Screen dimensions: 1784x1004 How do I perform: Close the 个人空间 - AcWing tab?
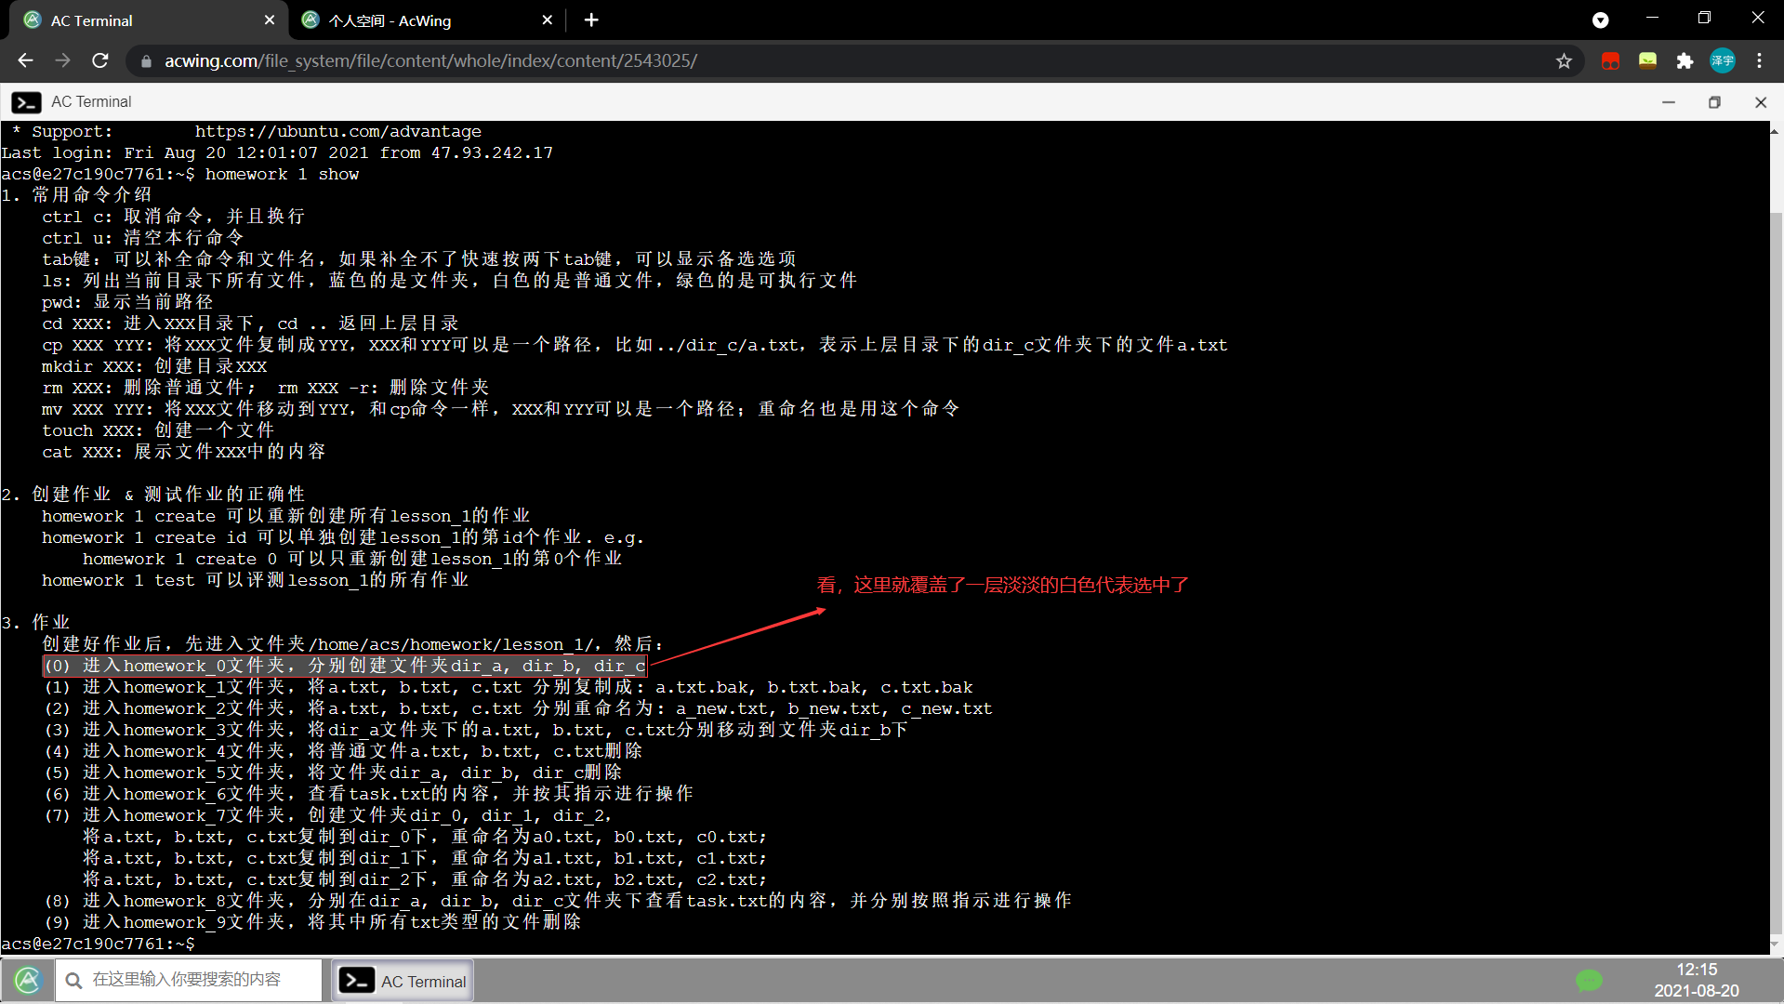pyautogui.click(x=547, y=20)
